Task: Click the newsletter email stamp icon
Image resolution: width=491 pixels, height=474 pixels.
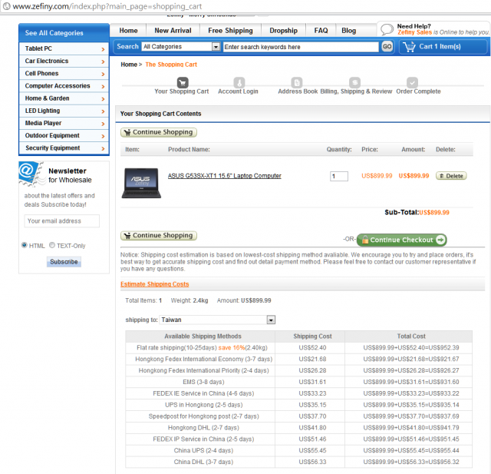Action: click(31, 174)
